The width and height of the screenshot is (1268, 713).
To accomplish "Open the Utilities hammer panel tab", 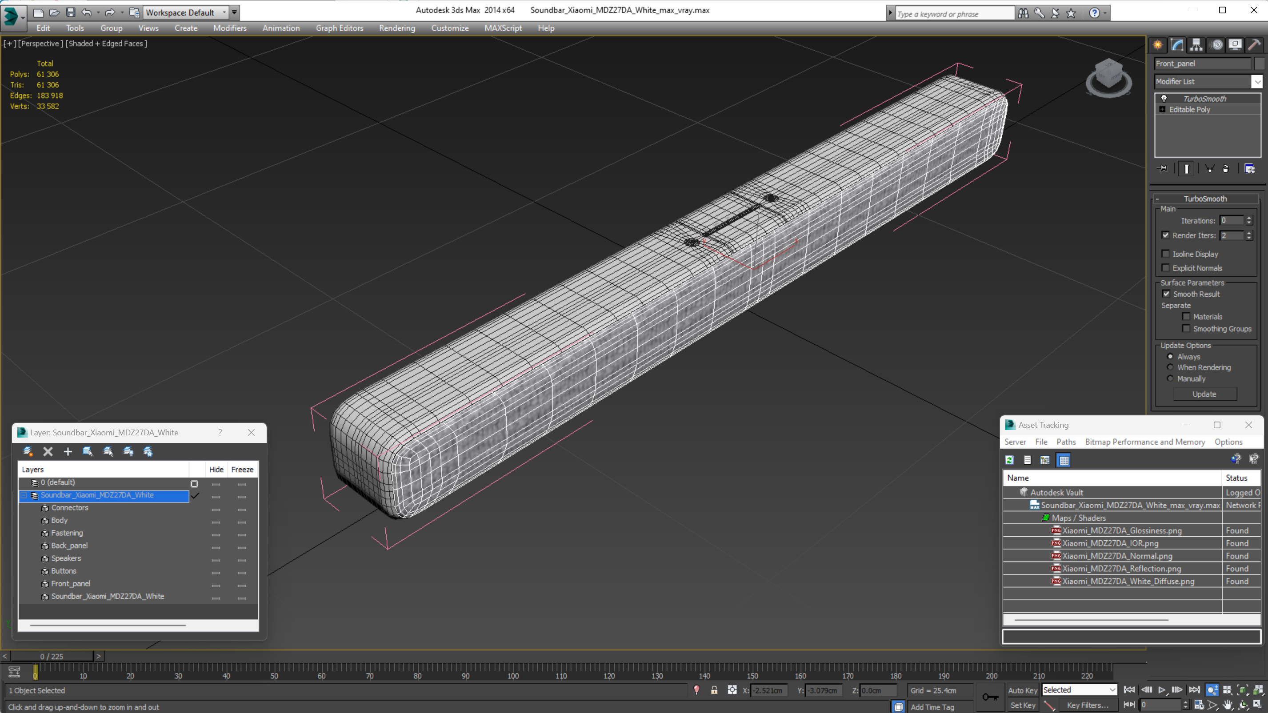I will 1254,45.
